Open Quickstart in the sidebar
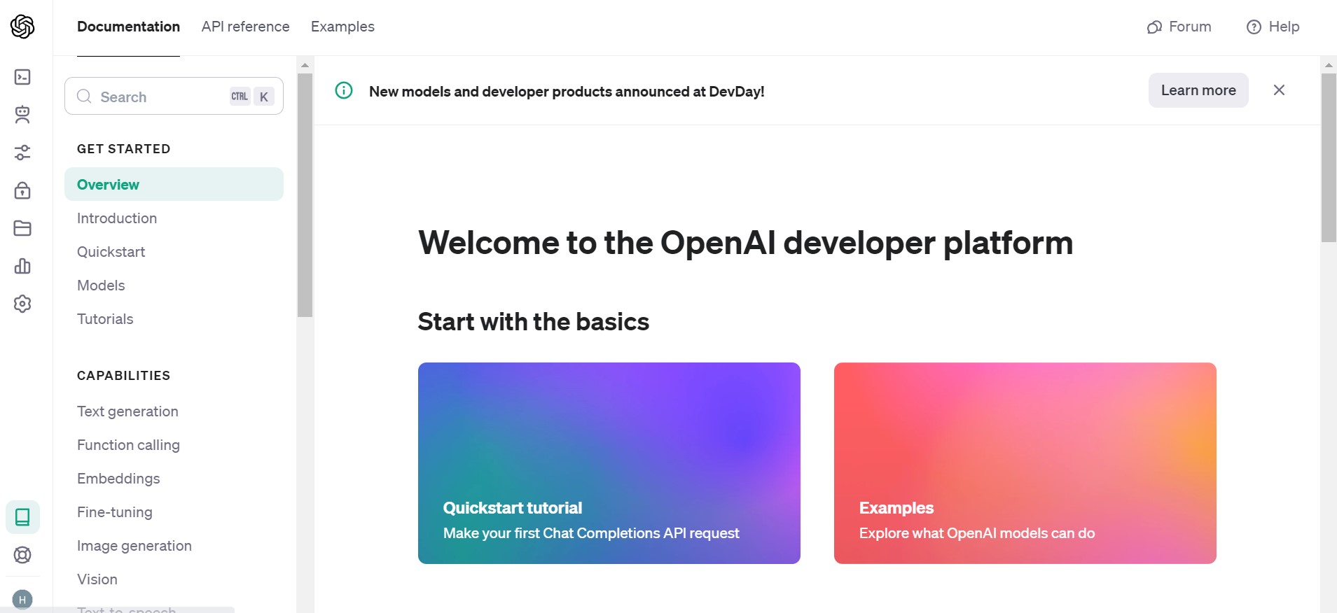The width and height of the screenshot is (1337, 613). pyautogui.click(x=111, y=252)
